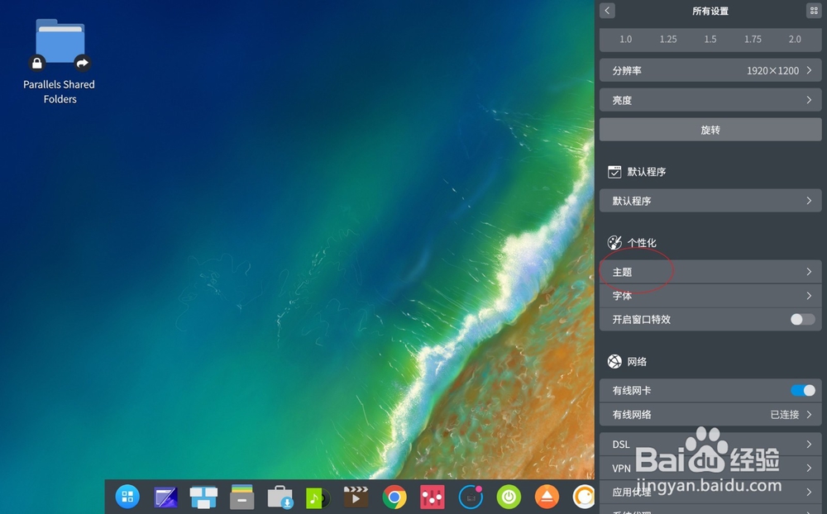Image resolution: width=827 pixels, height=514 pixels.
Task: Open the Parallels Shared Folders desktop folder
Action: coord(58,41)
